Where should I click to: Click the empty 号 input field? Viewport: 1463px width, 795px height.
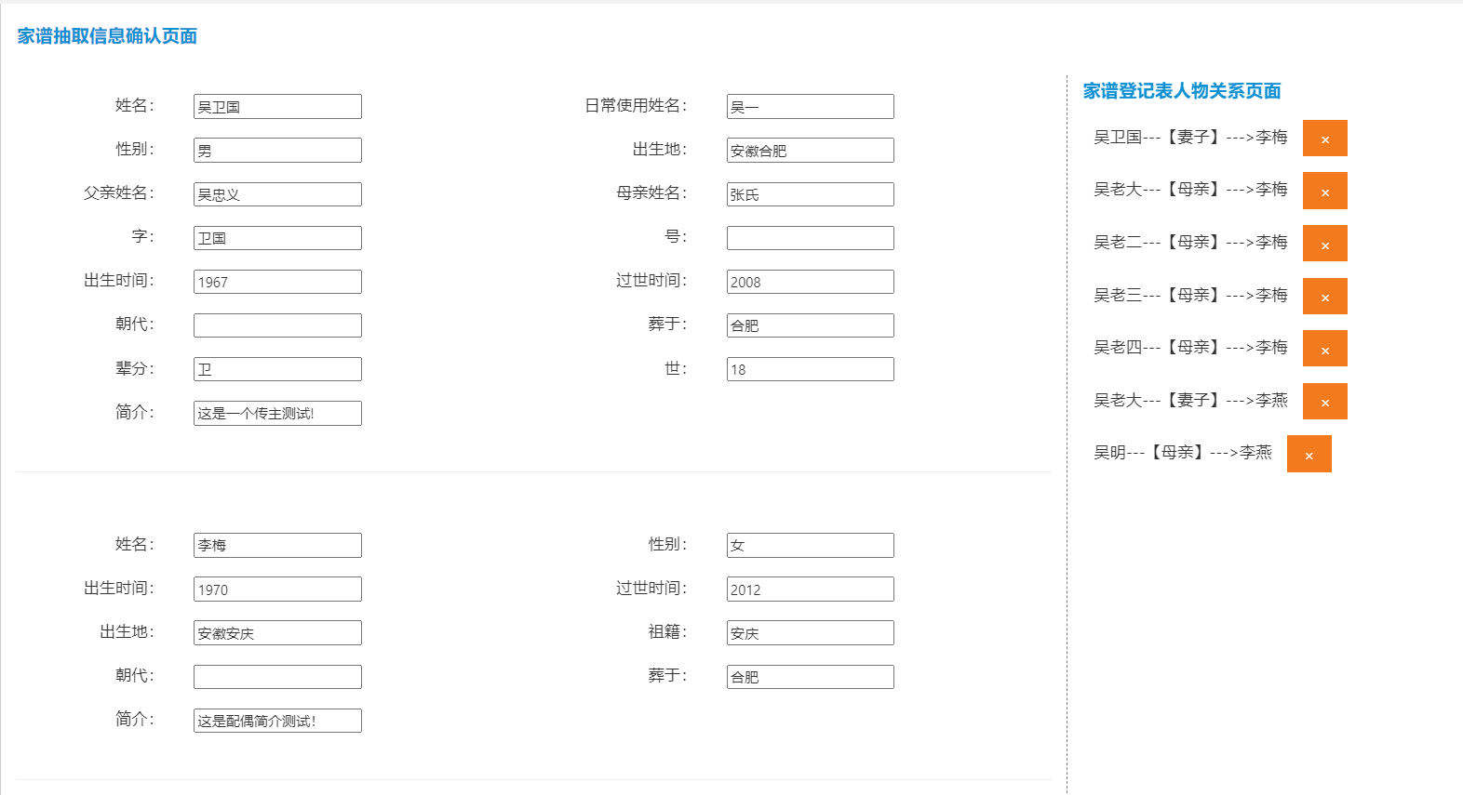click(x=810, y=238)
